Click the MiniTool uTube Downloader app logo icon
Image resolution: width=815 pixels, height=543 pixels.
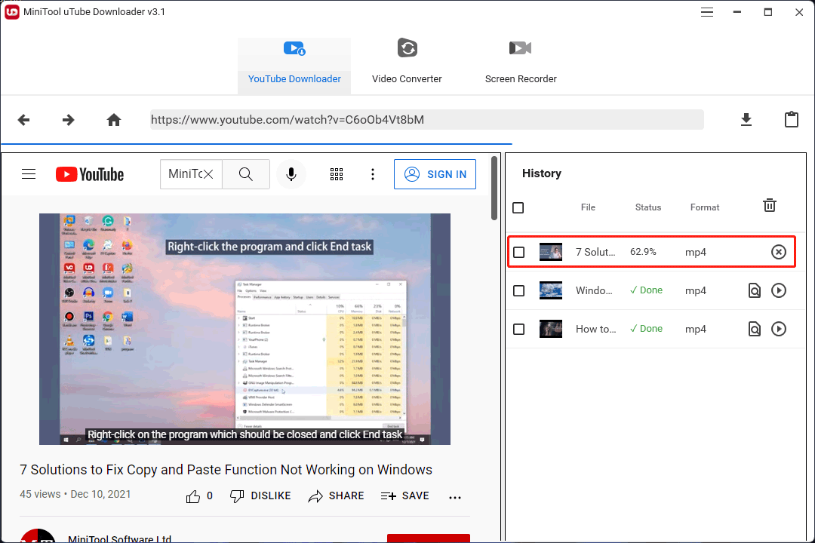(12, 11)
